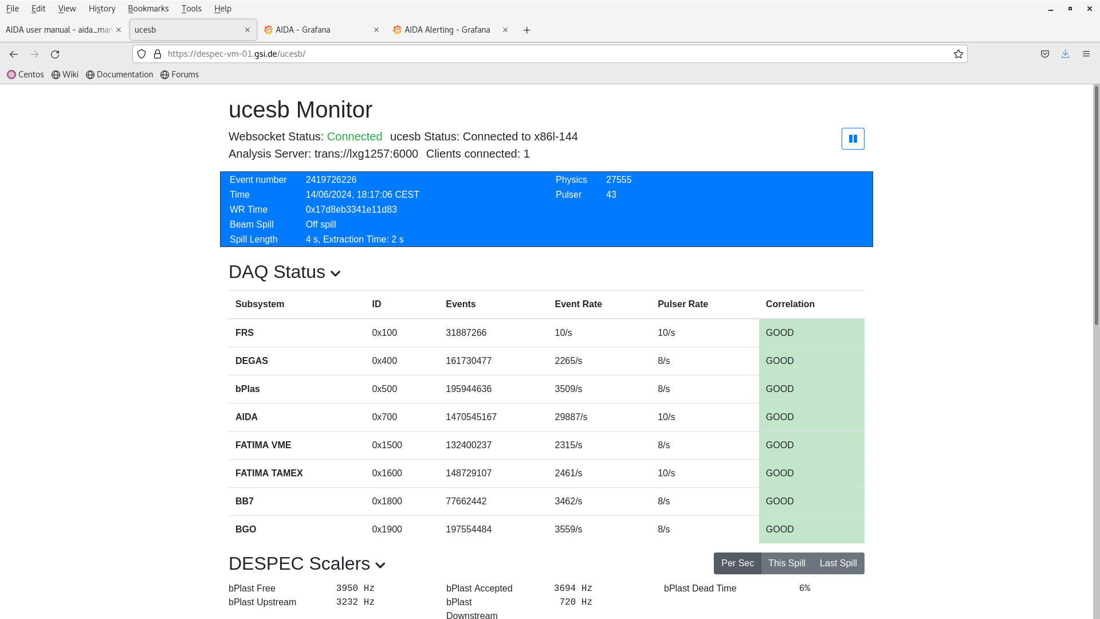Screen dimensions: 1100x619
Task: Bookmark this page with the star icon
Action: click(x=958, y=54)
